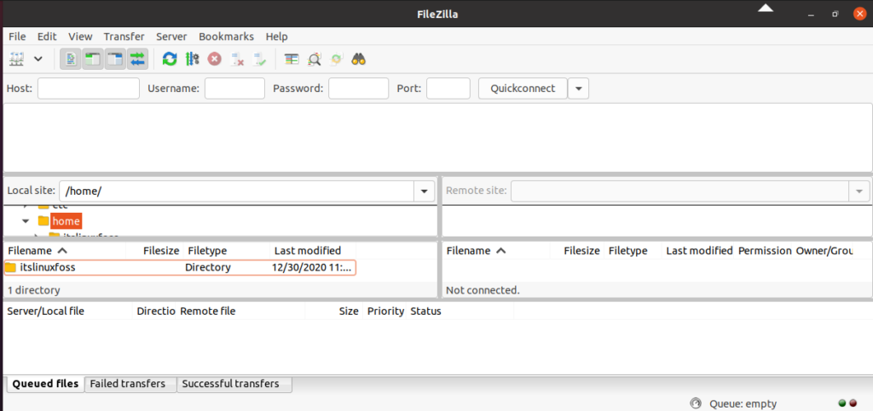Image resolution: width=873 pixels, height=411 pixels.
Task: Sort local files by Last modified column
Action: 313,250
